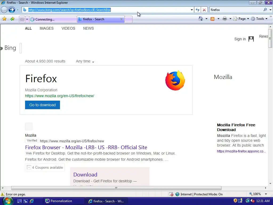
Task: Switch to Personalization taskbar window
Action: [x=64, y=201]
